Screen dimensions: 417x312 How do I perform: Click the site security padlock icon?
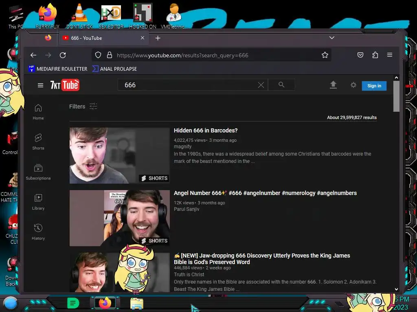coord(109,55)
